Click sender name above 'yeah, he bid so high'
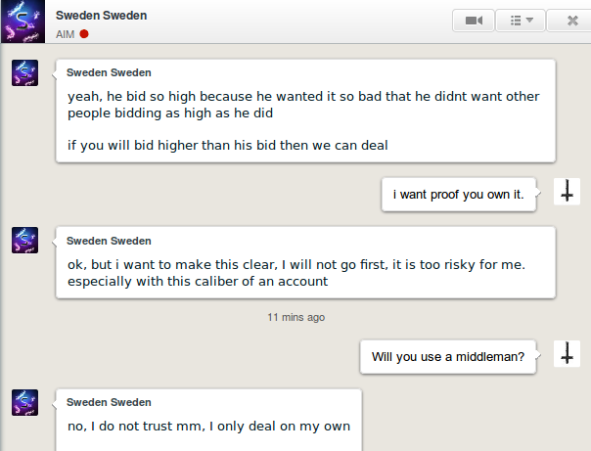Viewport: 591px width, 451px height. coord(109,72)
